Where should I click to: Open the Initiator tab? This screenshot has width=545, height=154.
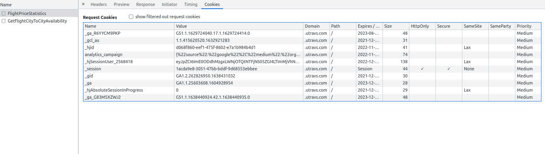pyautogui.click(x=170, y=4)
